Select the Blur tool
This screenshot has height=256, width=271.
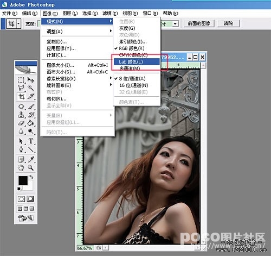tap(21, 132)
